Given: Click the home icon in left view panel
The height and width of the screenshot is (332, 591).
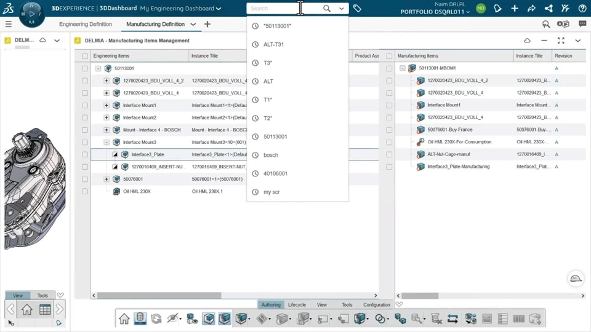Looking at the screenshot, I should coord(26,309).
